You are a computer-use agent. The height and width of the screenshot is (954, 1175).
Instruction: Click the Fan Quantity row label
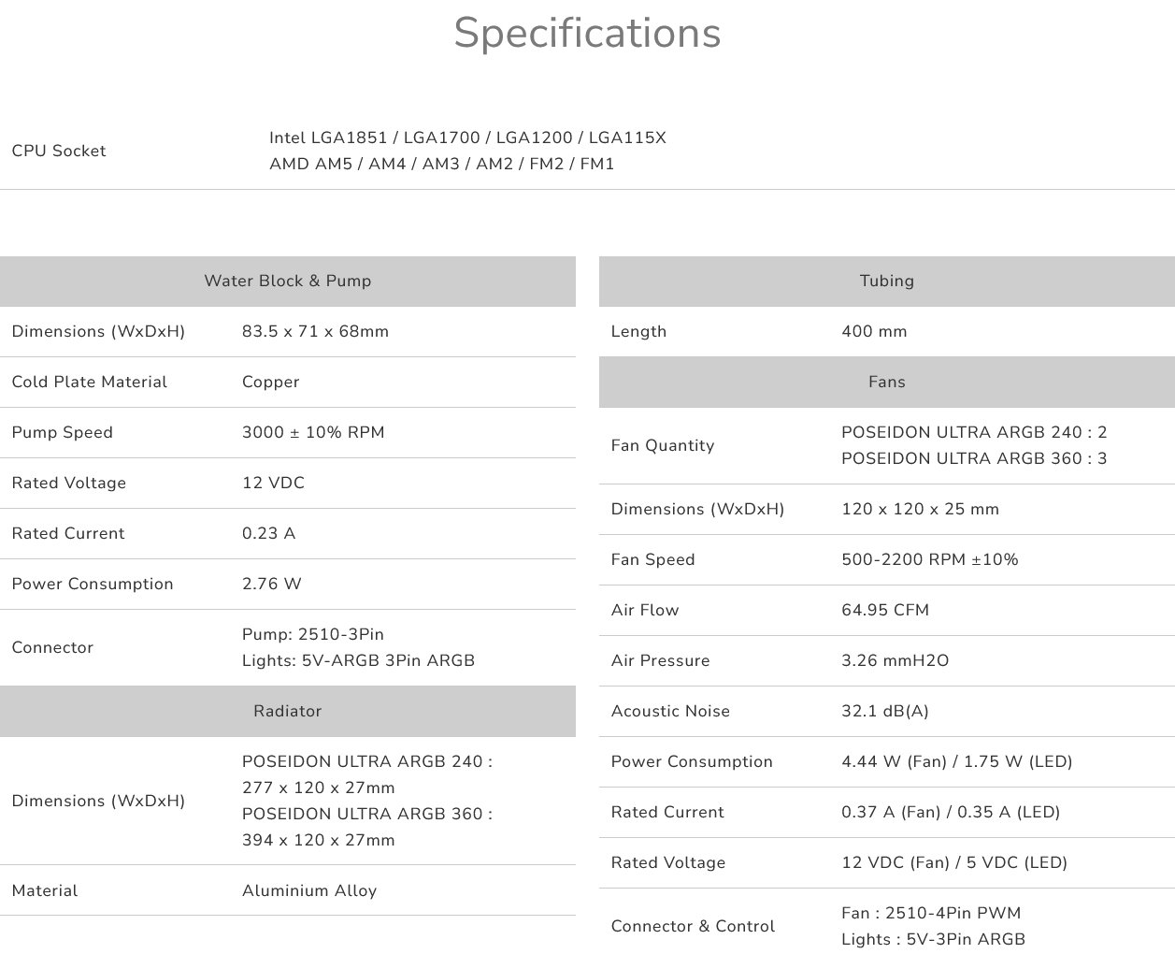[x=662, y=445]
